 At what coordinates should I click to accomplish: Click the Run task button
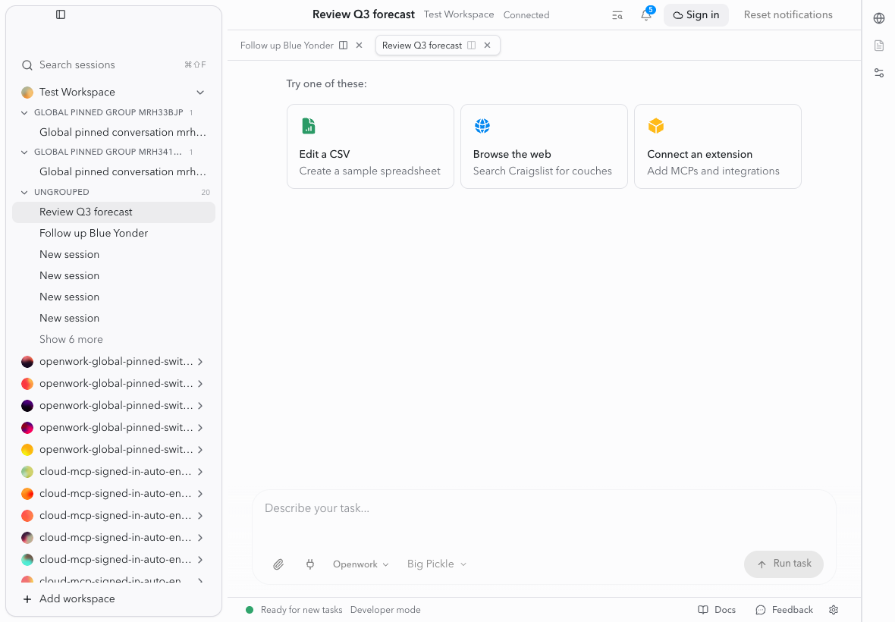[x=784, y=564]
